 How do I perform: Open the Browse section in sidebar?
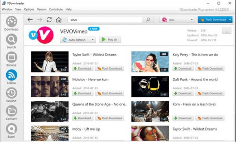[x=11, y=59]
